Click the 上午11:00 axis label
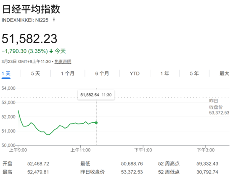The width and height of the screenshot is (233, 181). pyautogui.click(x=80, y=150)
